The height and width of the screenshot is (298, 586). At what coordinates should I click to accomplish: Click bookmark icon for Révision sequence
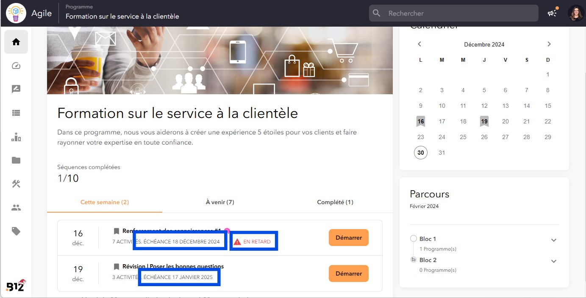[x=117, y=267]
